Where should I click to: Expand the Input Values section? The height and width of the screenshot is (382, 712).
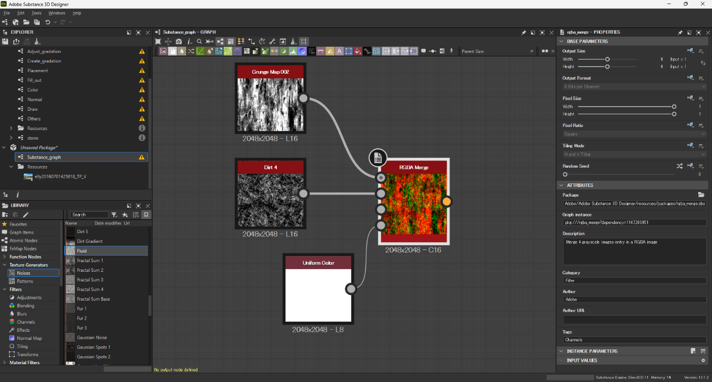[x=561, y=361]
